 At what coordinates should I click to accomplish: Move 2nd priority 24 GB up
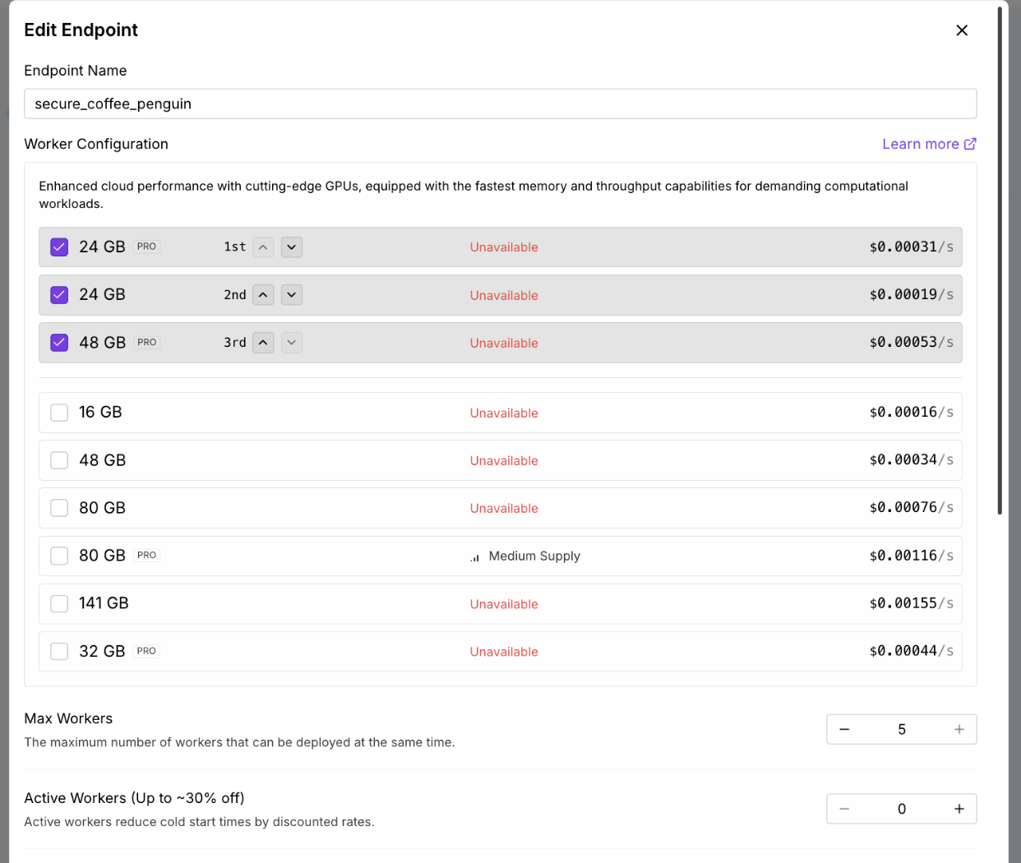click(x=263, y=295)
